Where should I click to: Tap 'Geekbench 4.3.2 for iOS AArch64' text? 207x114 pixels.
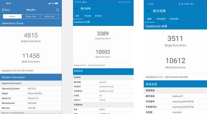coord(17,71)
